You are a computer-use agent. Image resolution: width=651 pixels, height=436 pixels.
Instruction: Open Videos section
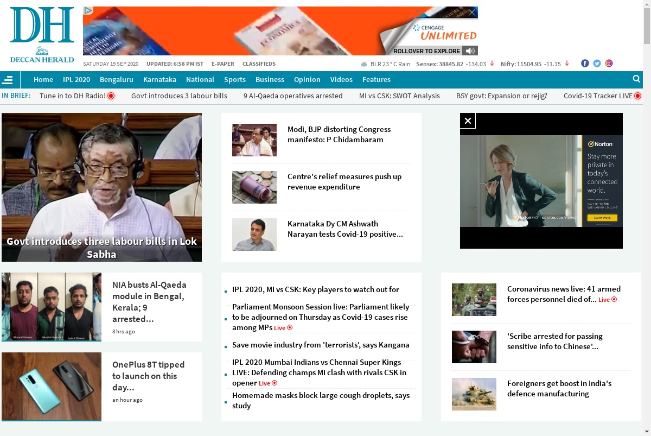click(x=341, y=79)
